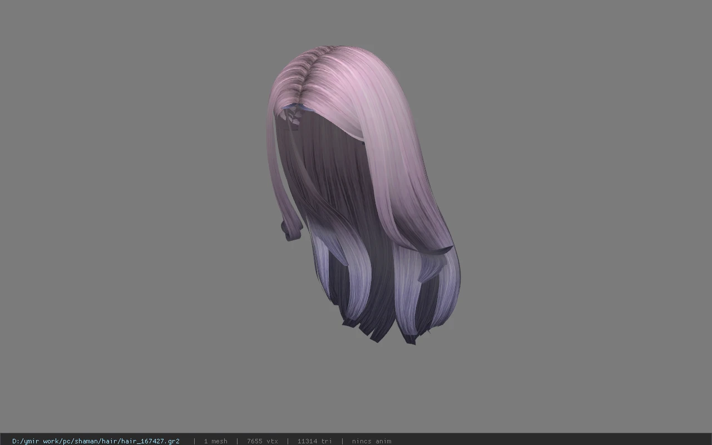The height and width of the screenshot is (445, 712).
Task: Click the pink hair model in viewport
Action: click(x=364, y=195)
